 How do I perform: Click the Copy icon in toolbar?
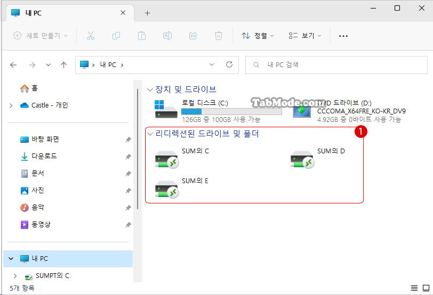[116, 36]
